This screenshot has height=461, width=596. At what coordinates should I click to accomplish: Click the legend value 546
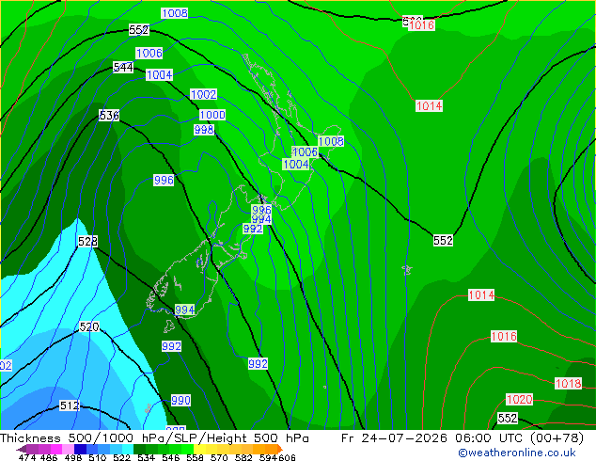[x=171, y=457]
